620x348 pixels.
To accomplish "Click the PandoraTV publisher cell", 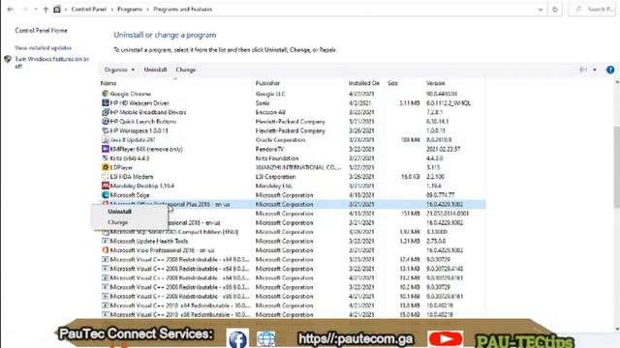I will coord(269,149).
